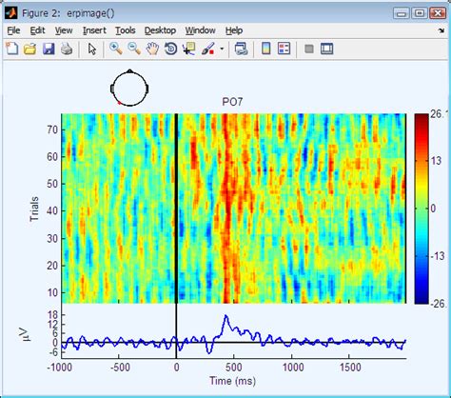
Task: Toggle the Data Cursor tool
Action: 189,49
